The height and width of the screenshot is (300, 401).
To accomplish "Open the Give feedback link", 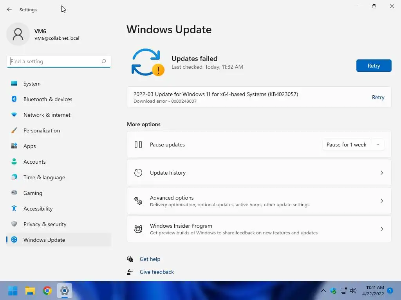I will [157, 272].
